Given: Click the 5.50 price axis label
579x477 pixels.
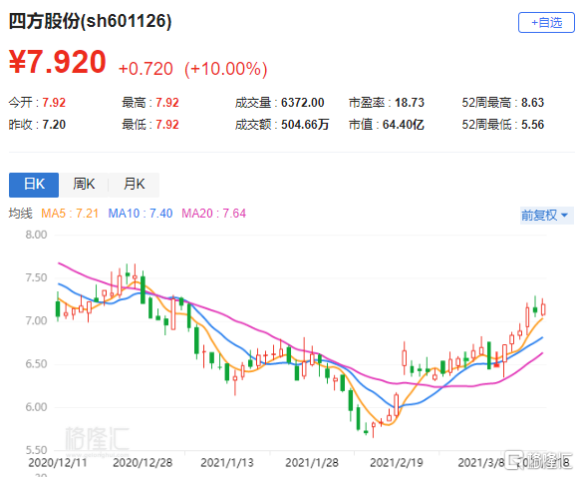Looking at the screenshot, I should (36, 450).
